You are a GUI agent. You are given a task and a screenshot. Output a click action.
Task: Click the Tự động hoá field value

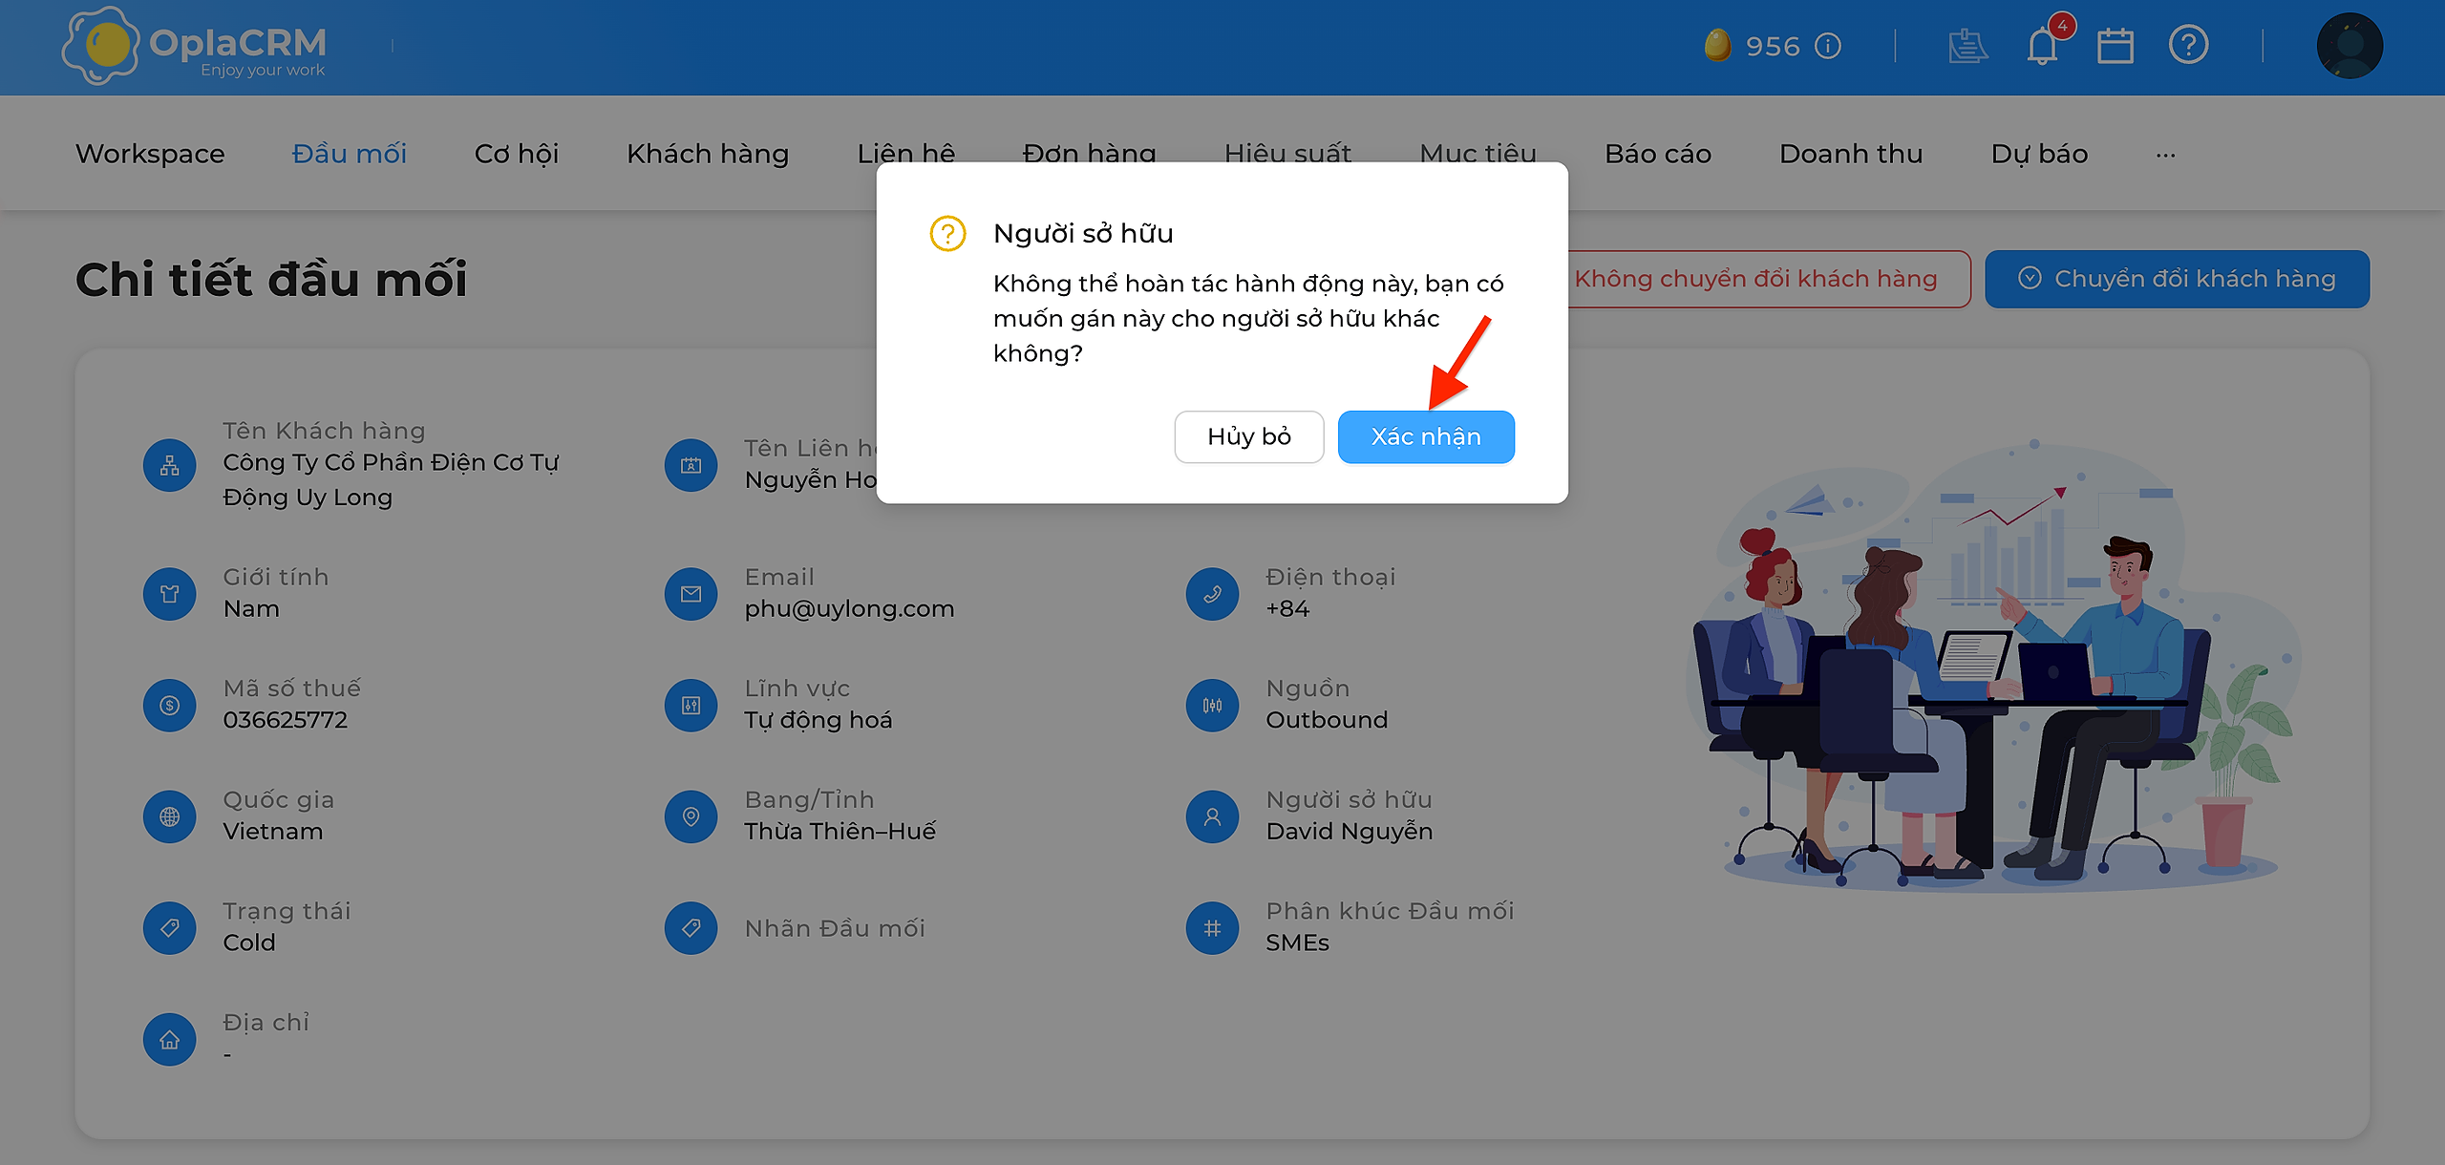[x=818, y=719]
